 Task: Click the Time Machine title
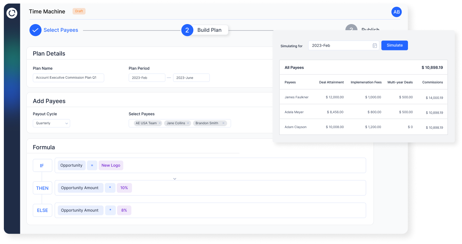coord(47,12)
